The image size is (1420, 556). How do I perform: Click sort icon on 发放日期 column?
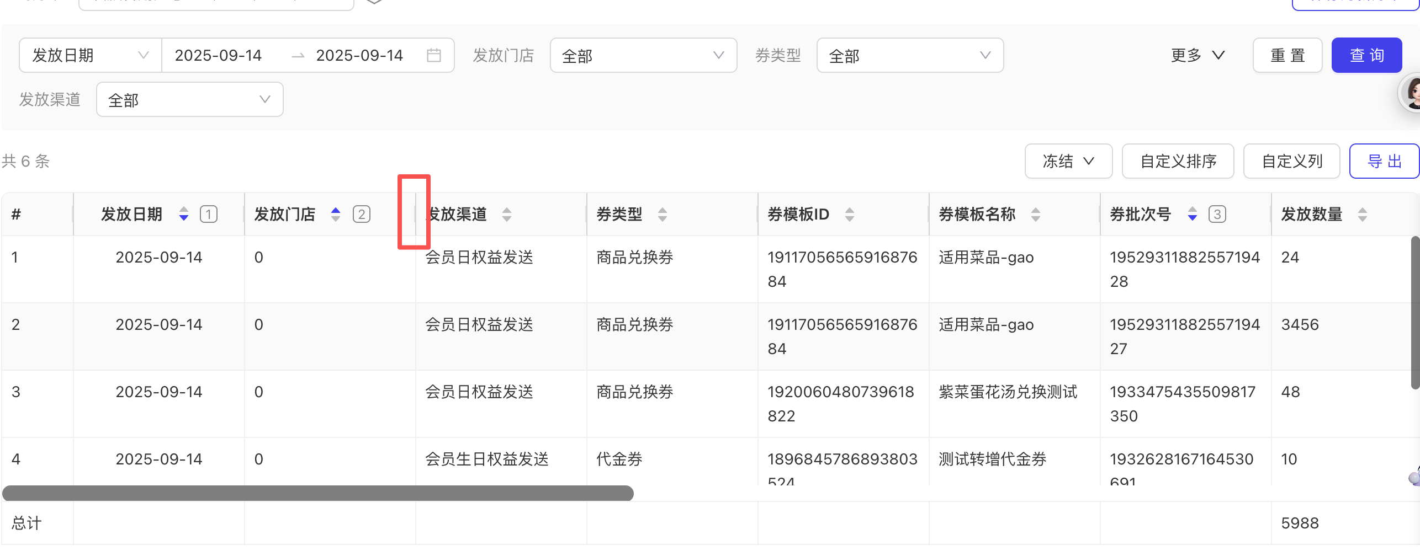[x=184, y=214]
